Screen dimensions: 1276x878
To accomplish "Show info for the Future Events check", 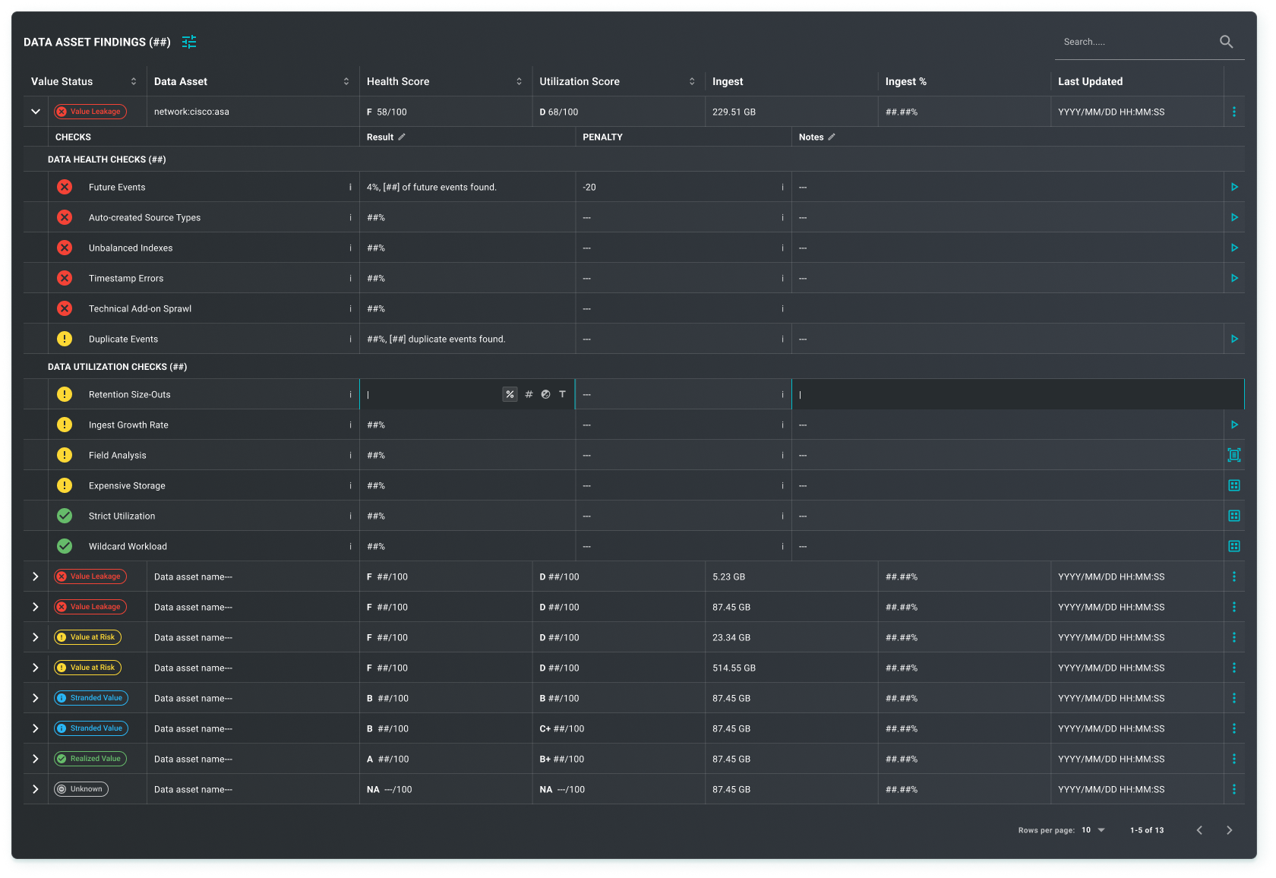I will click(x=350, y=187).
